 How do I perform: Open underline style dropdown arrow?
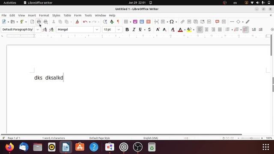tap(145, 30)
